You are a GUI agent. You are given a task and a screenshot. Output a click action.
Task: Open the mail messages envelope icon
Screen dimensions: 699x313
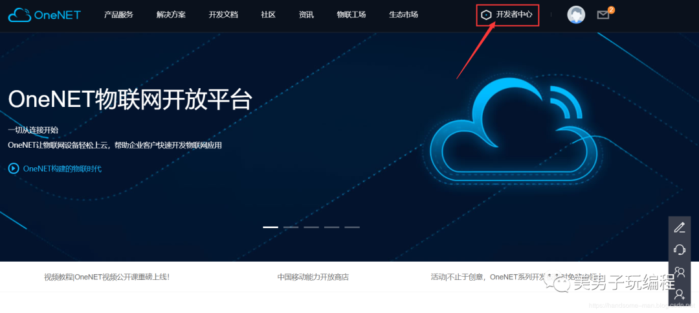(x=603, y=15)
